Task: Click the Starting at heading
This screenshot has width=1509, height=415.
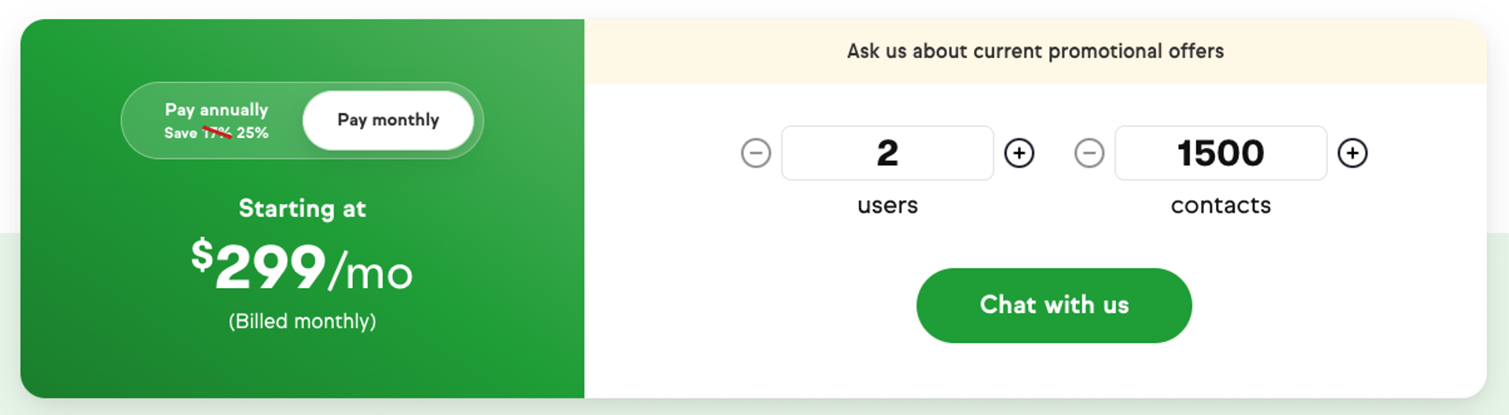Action: tap(302, 209)
